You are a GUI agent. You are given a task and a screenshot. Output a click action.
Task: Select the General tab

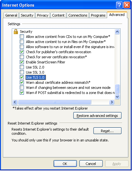(x=11, y=15)
